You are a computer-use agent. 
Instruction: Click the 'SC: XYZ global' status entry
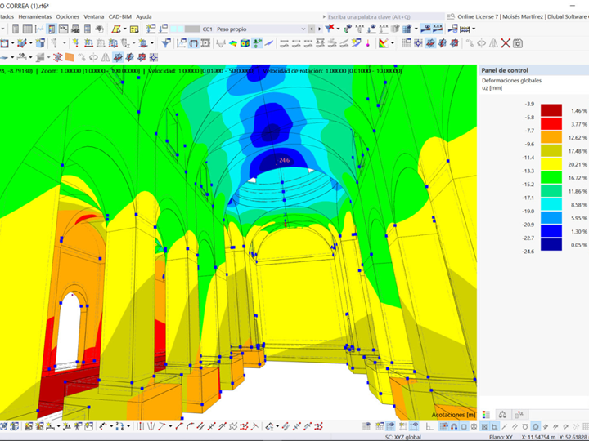(x=403, y=437)
